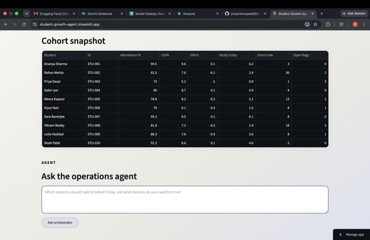Click the browser forward arrow
Image resolution: width=370 pixels, height=240 pixels.
click(x=15, y=24)
